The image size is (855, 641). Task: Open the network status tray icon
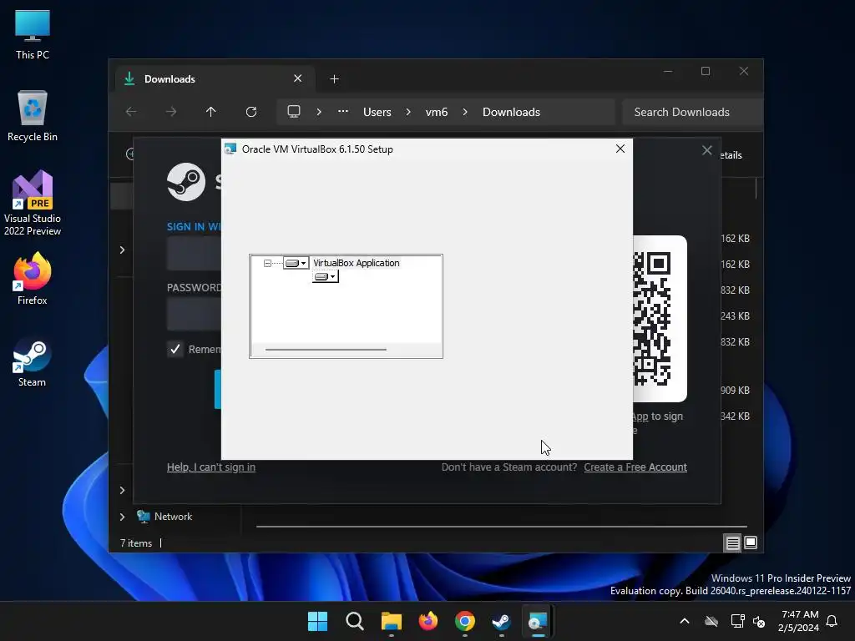pyautogui.click(x=737, y=621)
